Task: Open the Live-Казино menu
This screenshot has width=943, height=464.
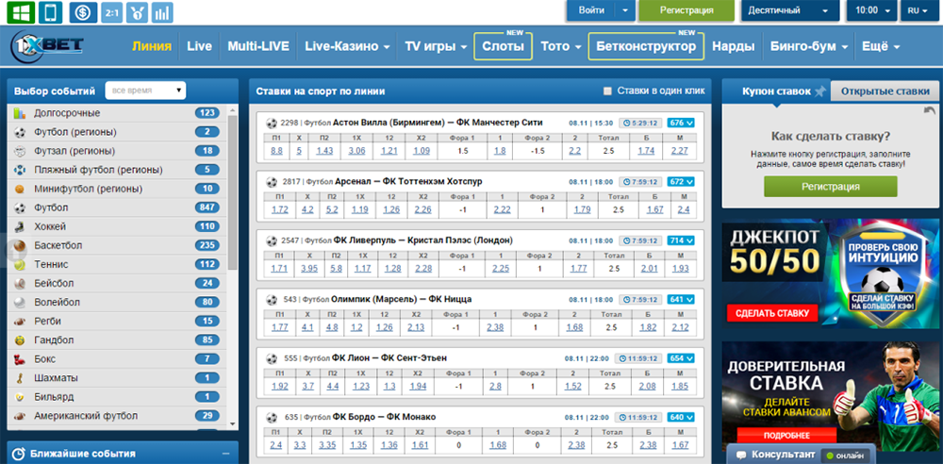Action: click(x=347, y=46)
